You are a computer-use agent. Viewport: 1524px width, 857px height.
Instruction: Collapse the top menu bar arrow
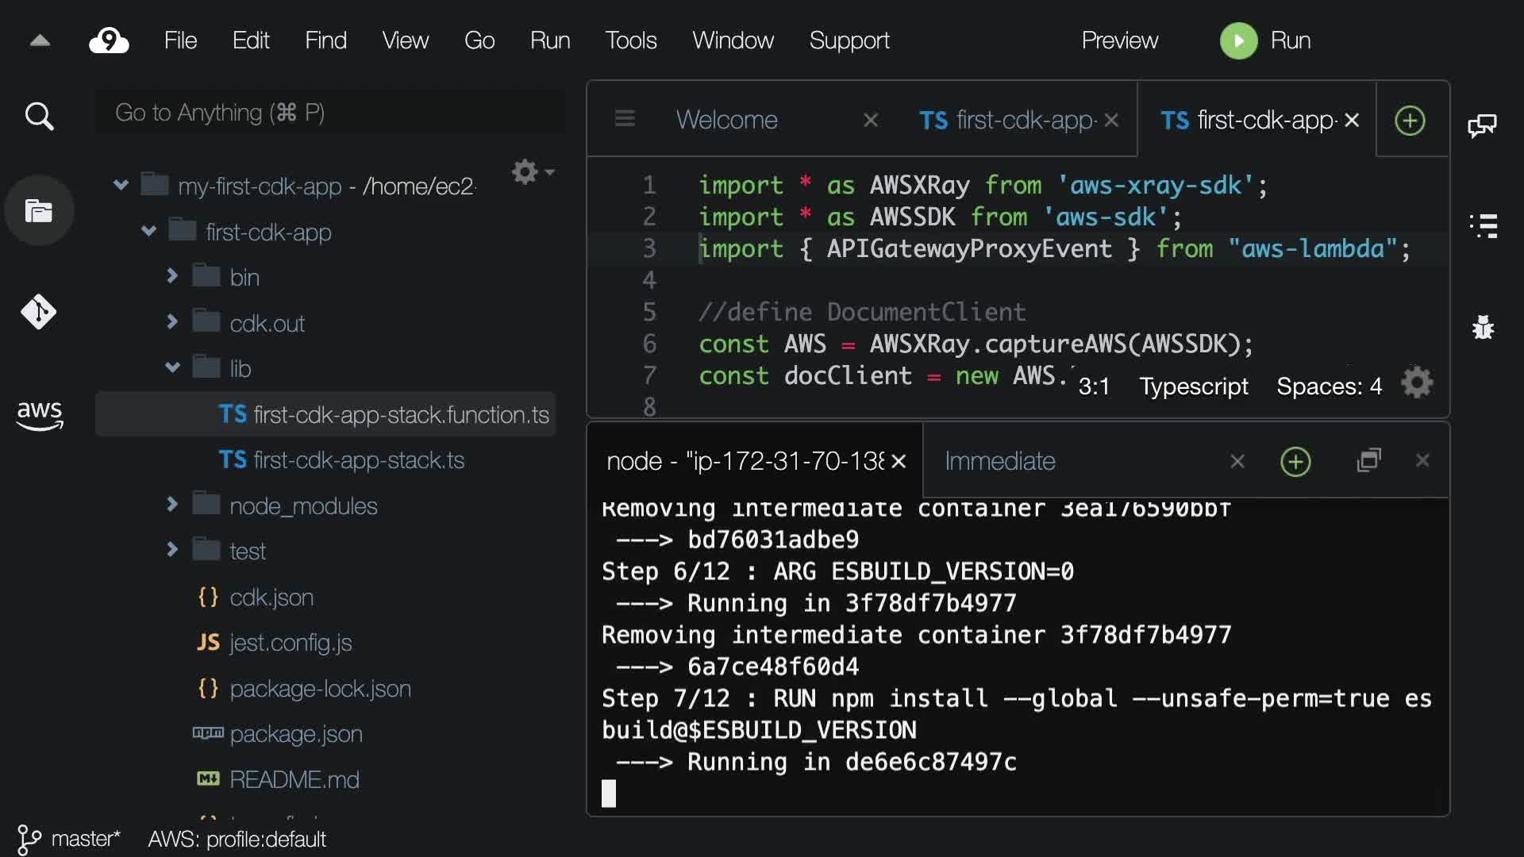[40, 40]
